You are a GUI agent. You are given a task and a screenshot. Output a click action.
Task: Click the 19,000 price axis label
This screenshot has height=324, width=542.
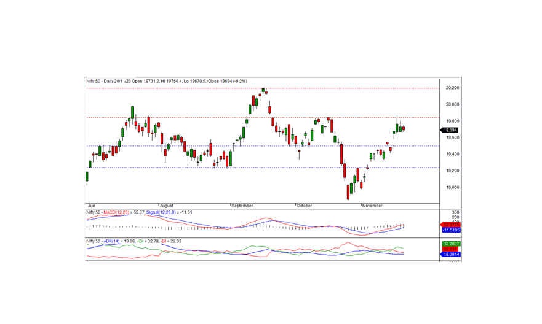click(x=452, y=188)
